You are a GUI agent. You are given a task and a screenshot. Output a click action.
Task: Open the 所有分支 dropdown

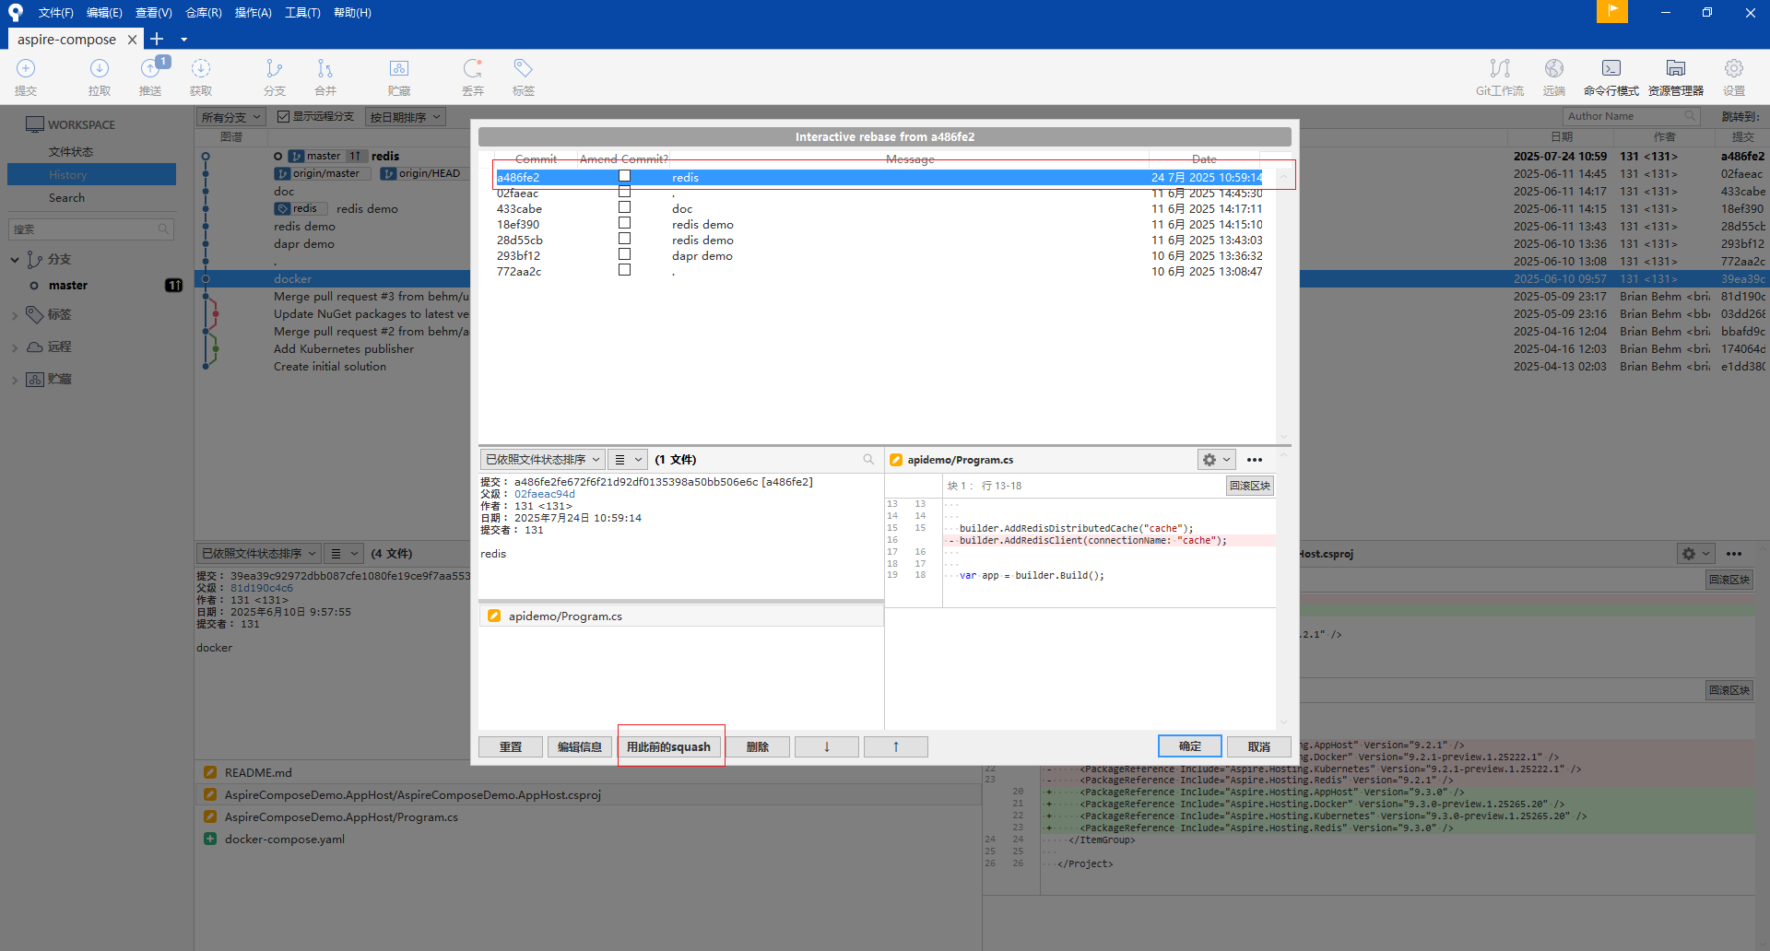(231, 117)
